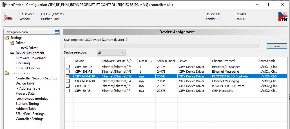Viewport: 290px width, 129px height.
Task: Sort by Channel Protocol column header
Action: tap(234, 61)
